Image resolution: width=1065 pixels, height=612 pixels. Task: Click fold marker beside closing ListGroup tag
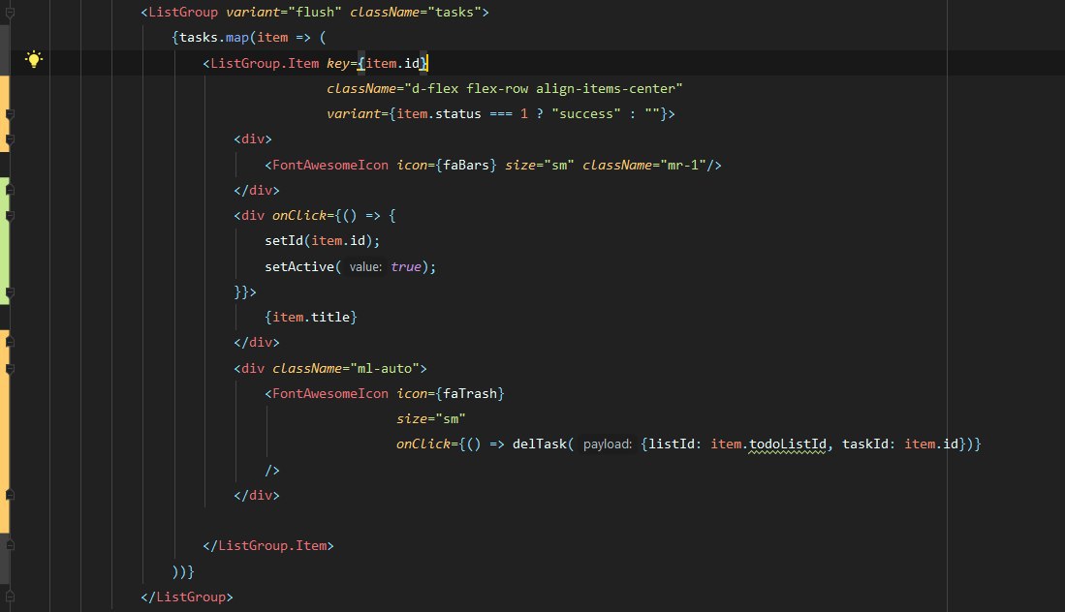point(10,597)
